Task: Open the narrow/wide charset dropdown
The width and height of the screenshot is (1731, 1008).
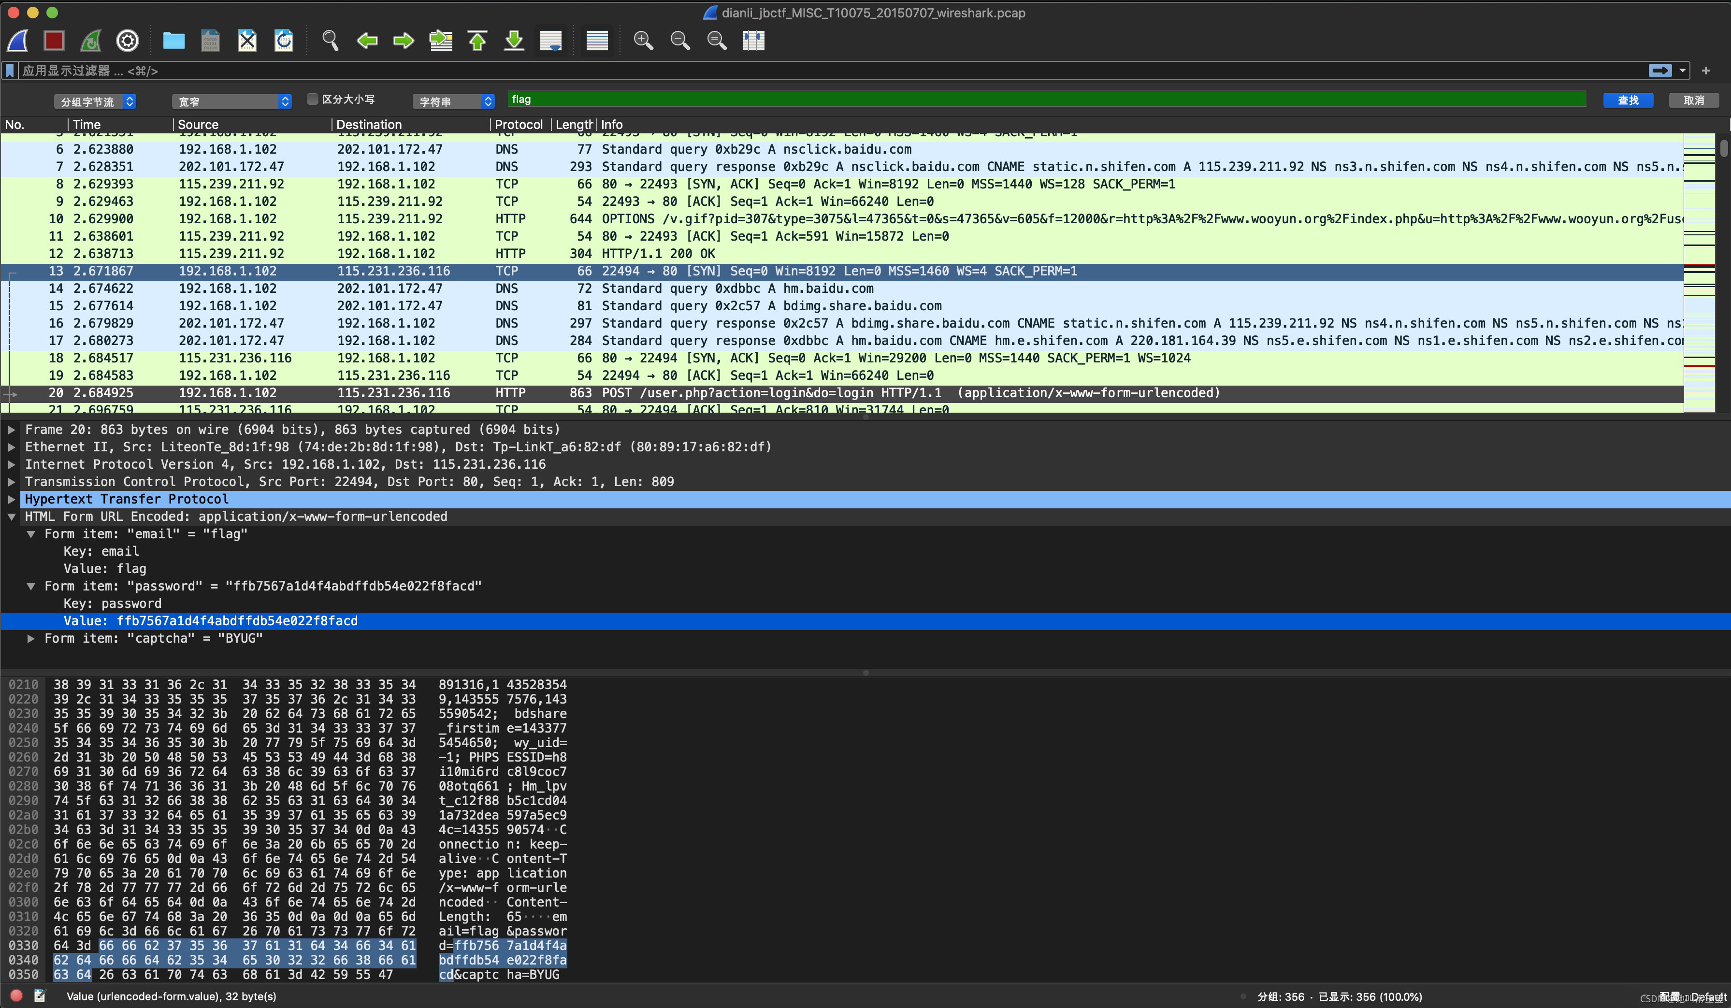Action: [232, 101]
